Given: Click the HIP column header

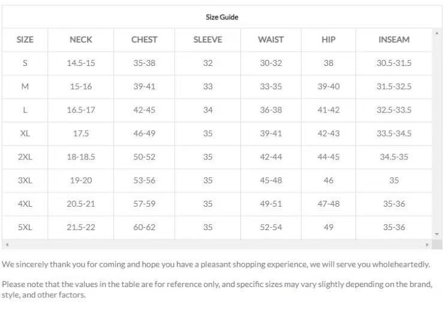Looking at the screenshot, I should coord(329,40).
